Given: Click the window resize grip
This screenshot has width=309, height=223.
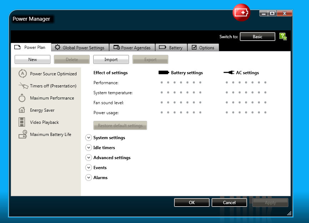Looking at the screenshot, I should point(289,214).
